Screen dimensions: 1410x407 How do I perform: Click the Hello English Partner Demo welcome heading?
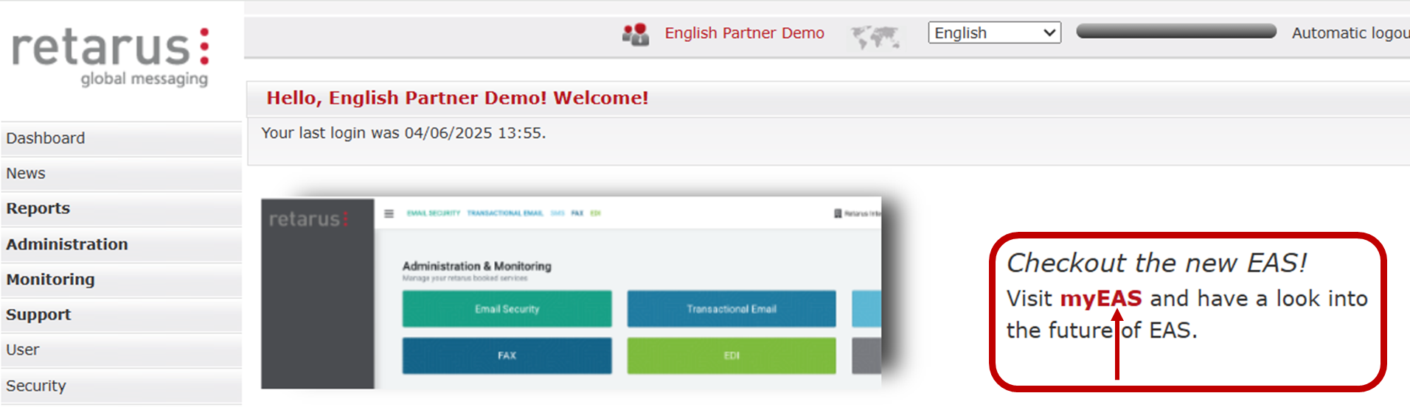click(x=457, y=98)
